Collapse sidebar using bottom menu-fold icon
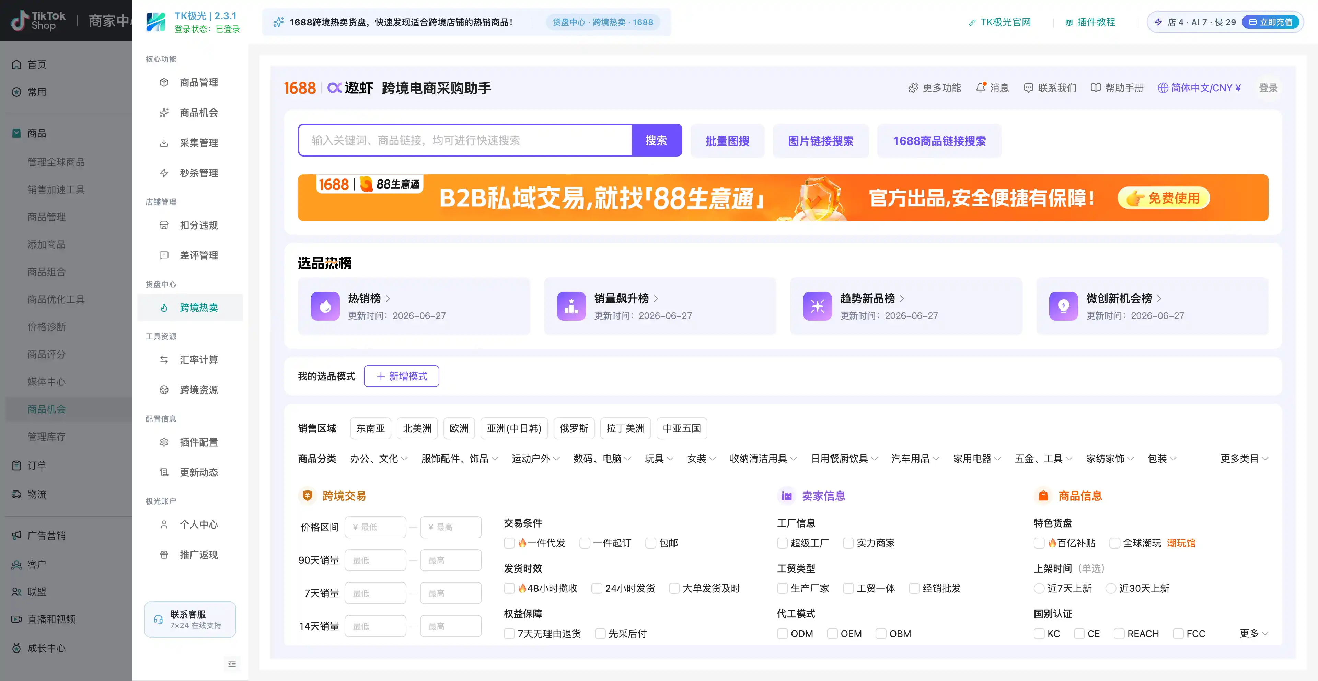The width and height of the screenshot is (1318, 681). [232, 664]
